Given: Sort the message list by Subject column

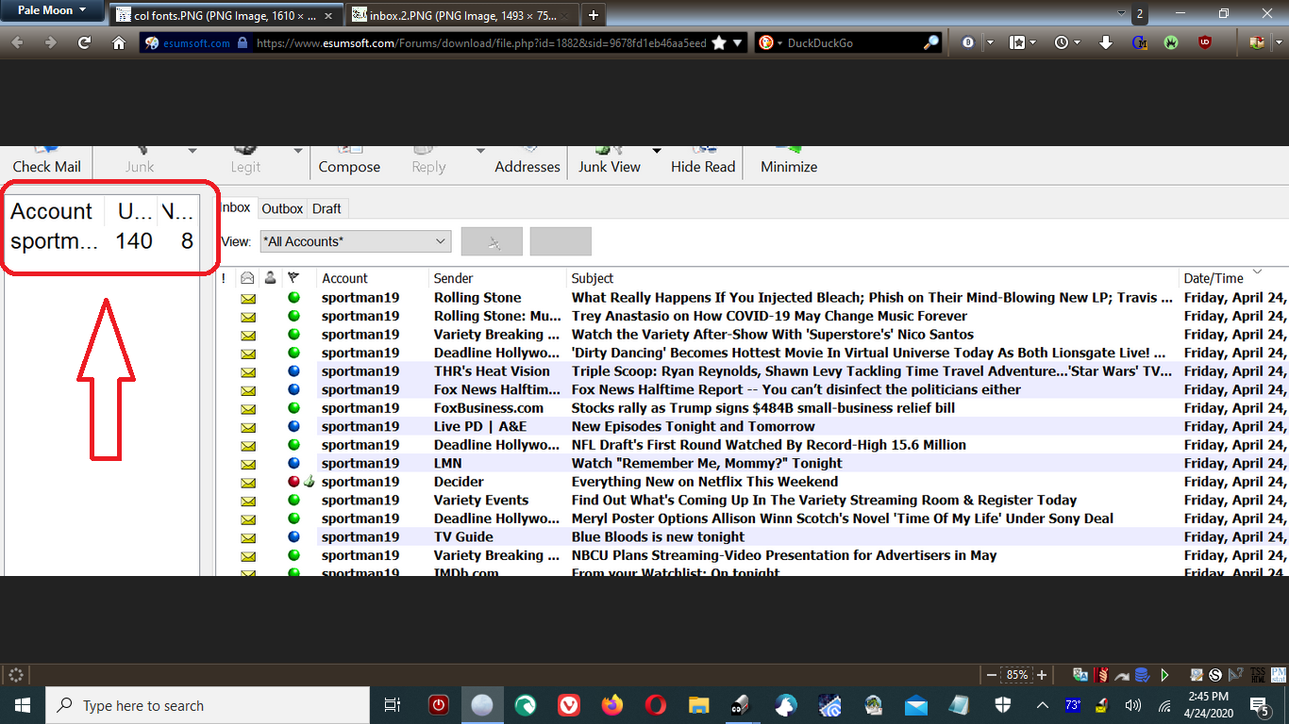Looking at the screenshot, I should (x=873, y=278).
